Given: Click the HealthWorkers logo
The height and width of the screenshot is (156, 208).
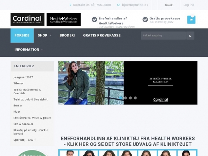Looking at the screenshot, I should point(64,19).
